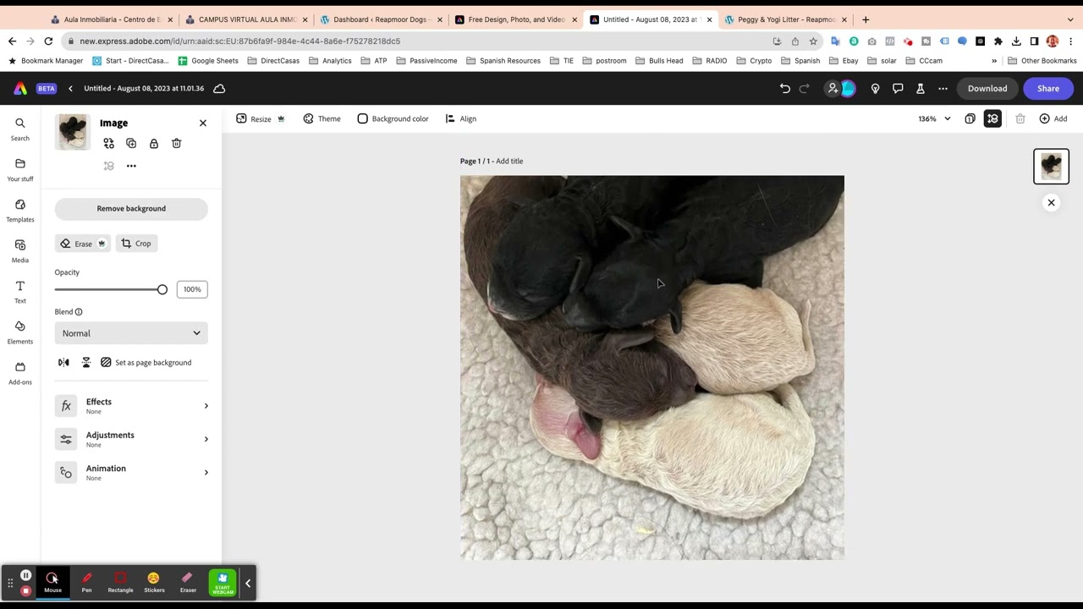Open the Blend mode Normal dropdown

coord(131,333)
